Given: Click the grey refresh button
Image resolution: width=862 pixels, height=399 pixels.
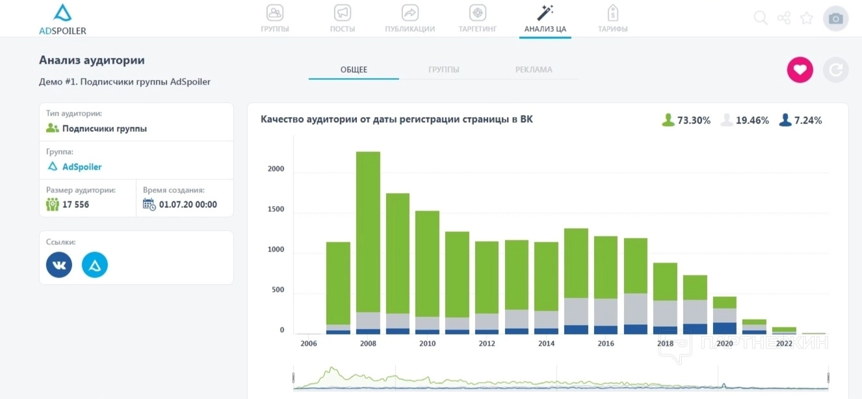Looking at the screenshot, I should click(x=835, y=70).
